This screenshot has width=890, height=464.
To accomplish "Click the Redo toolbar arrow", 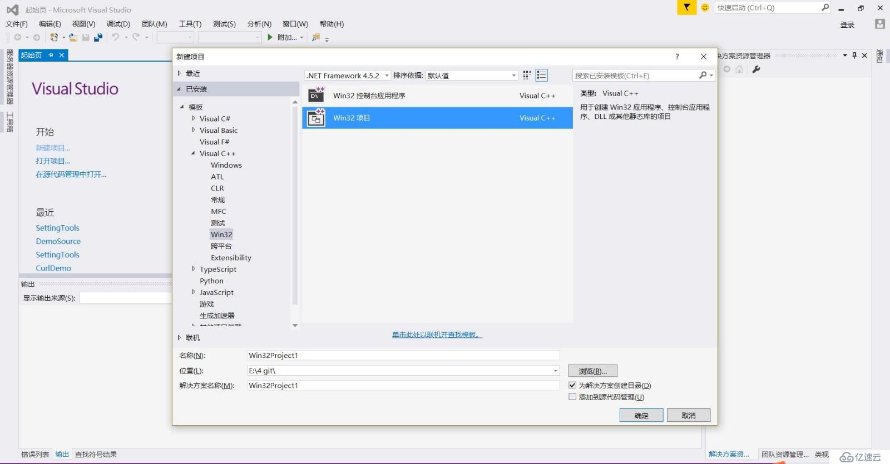I will (136, 37).
